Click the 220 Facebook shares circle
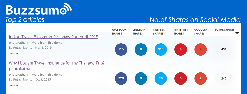This screenshot has height=94, width=247. 121,78
